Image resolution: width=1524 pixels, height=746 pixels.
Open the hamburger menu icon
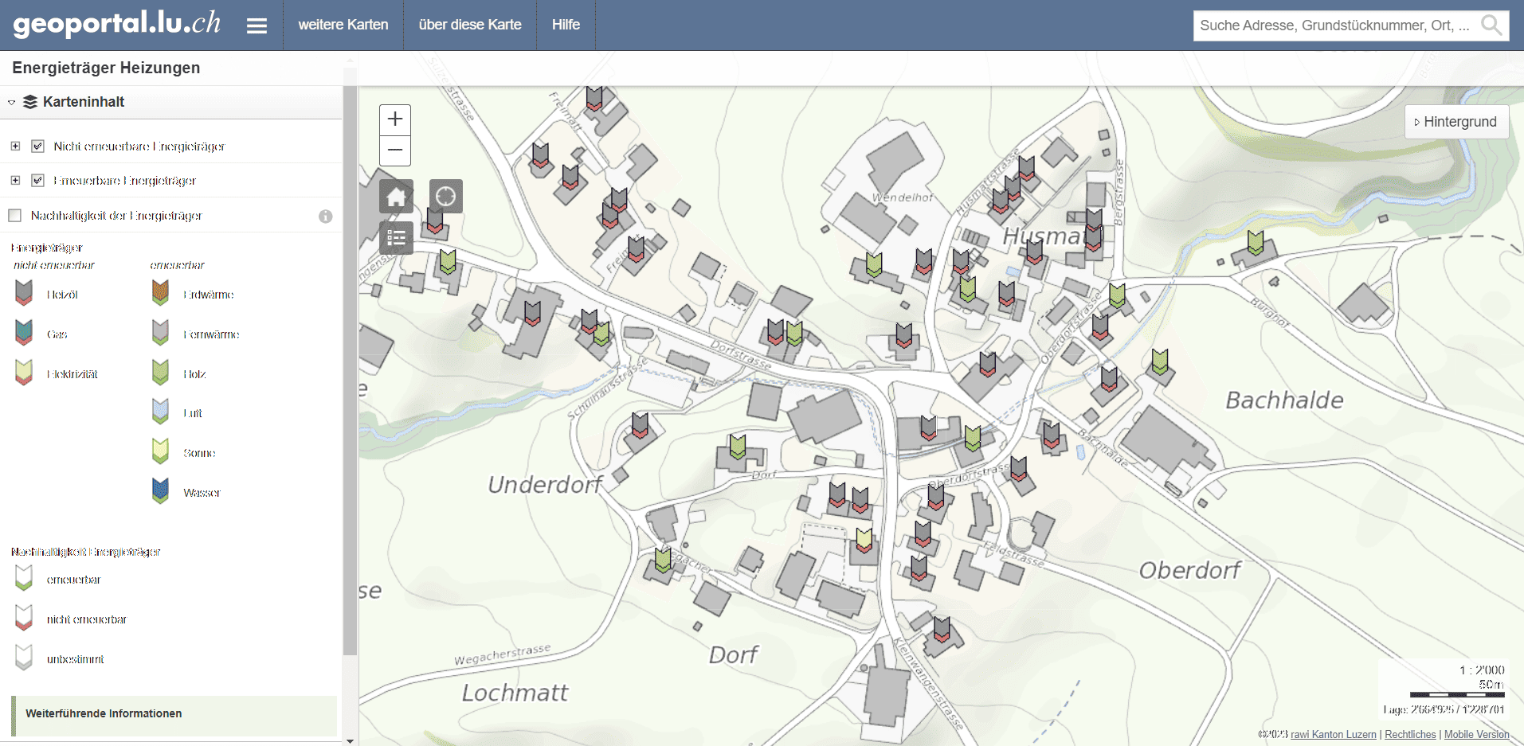257,25
